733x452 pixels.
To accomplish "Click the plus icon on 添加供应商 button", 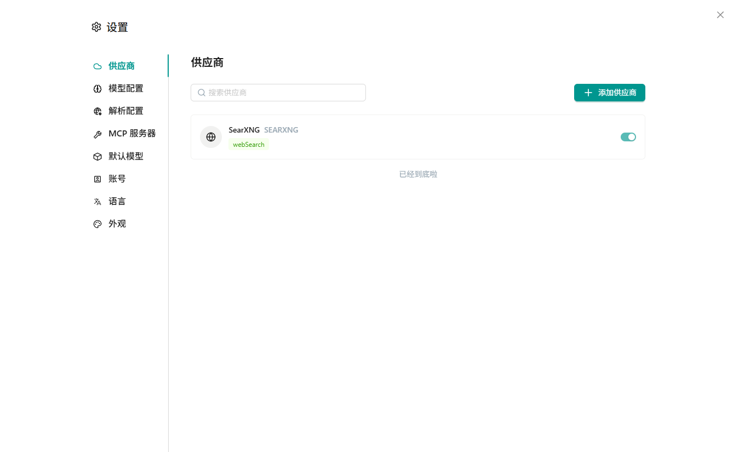I will [x=588, y=93].
